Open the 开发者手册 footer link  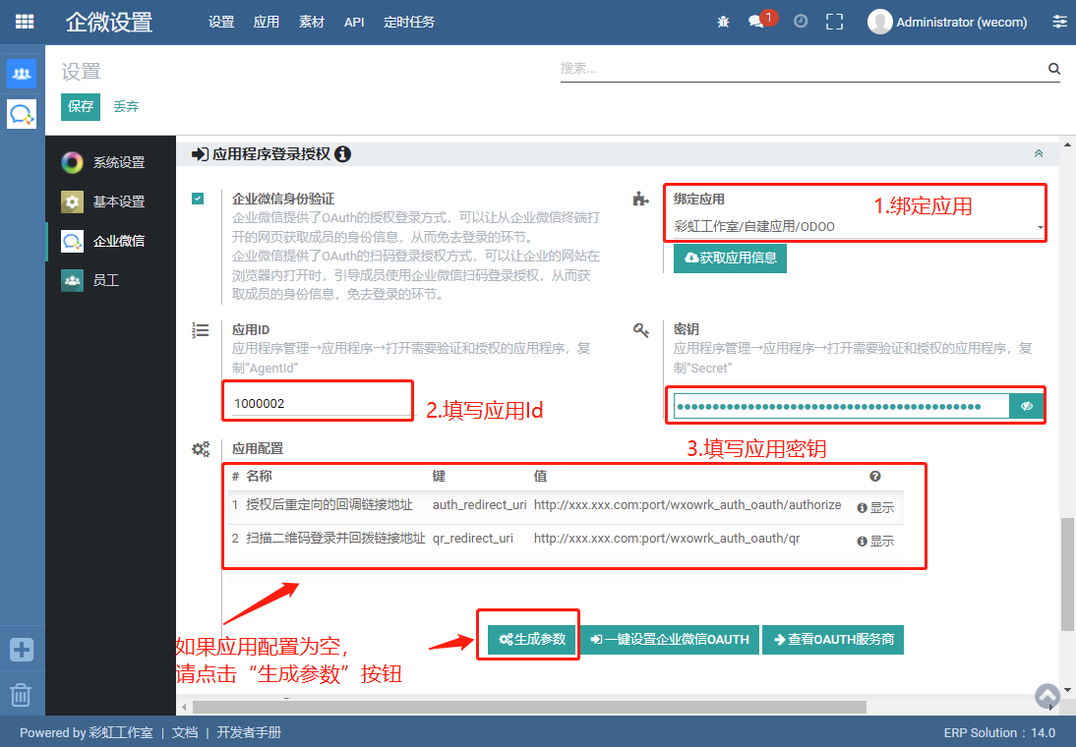[249, 732]
